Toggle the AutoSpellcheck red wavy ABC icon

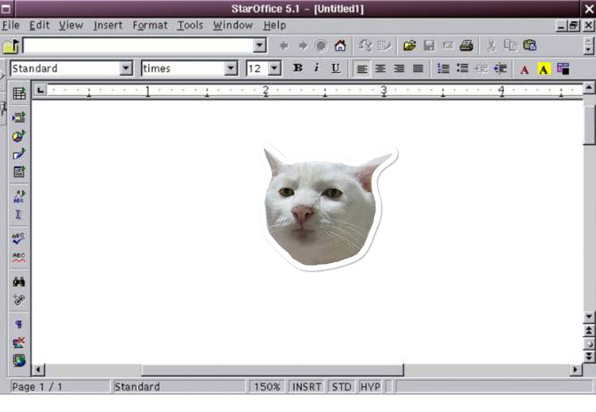pyautogui.click(x=19, y=257)
